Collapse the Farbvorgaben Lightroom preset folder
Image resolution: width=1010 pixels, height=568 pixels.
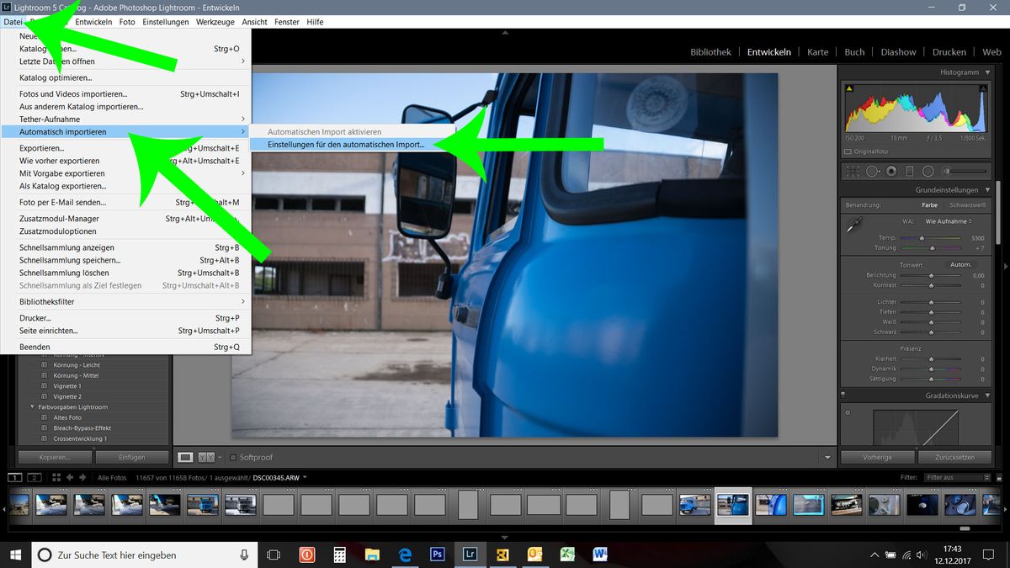pyautogui.click(x=32, y=407)
